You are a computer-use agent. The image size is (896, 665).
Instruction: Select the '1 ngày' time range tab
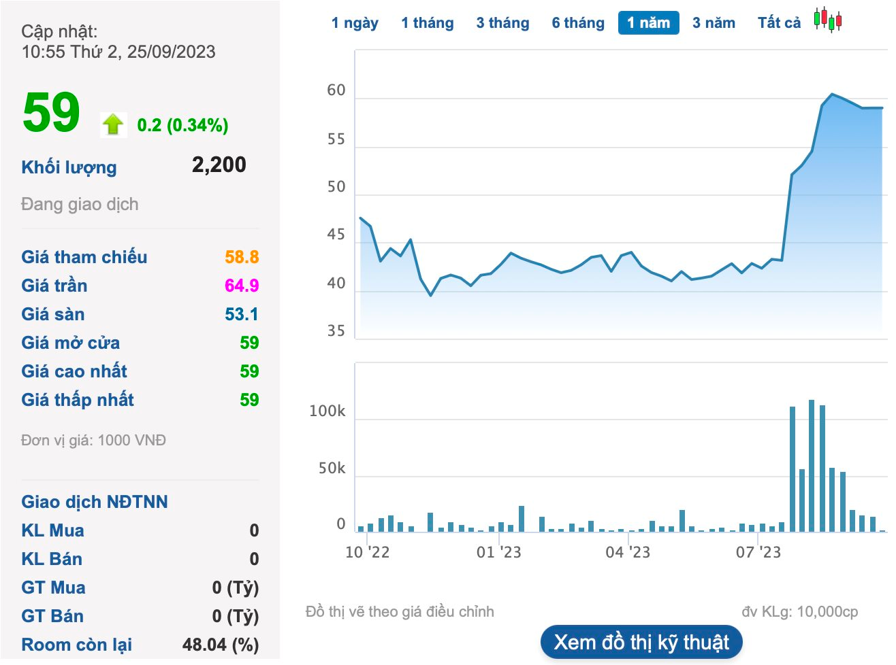tap(355, 23)
